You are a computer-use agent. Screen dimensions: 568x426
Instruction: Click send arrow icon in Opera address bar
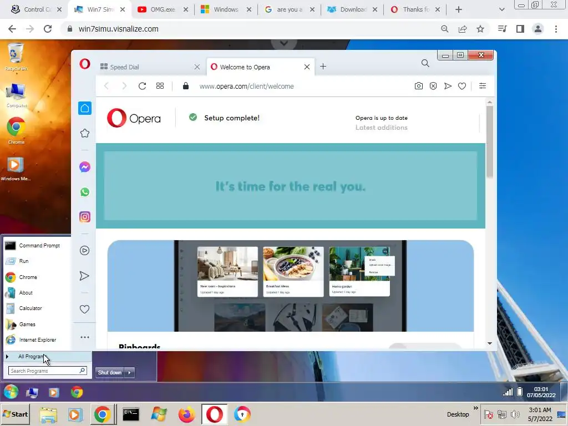(x=448, y=86)
